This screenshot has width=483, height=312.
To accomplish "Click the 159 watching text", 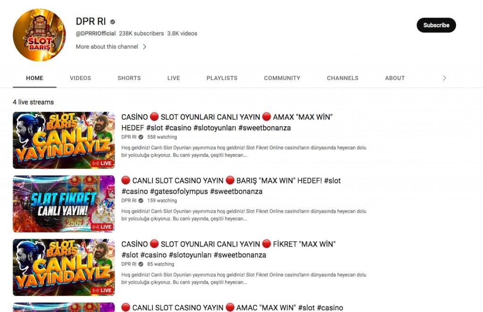I will pyautogui.click(x=162, y=201).
